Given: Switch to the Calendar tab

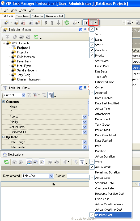Looking at the screenshot, I should click(37, 16).
